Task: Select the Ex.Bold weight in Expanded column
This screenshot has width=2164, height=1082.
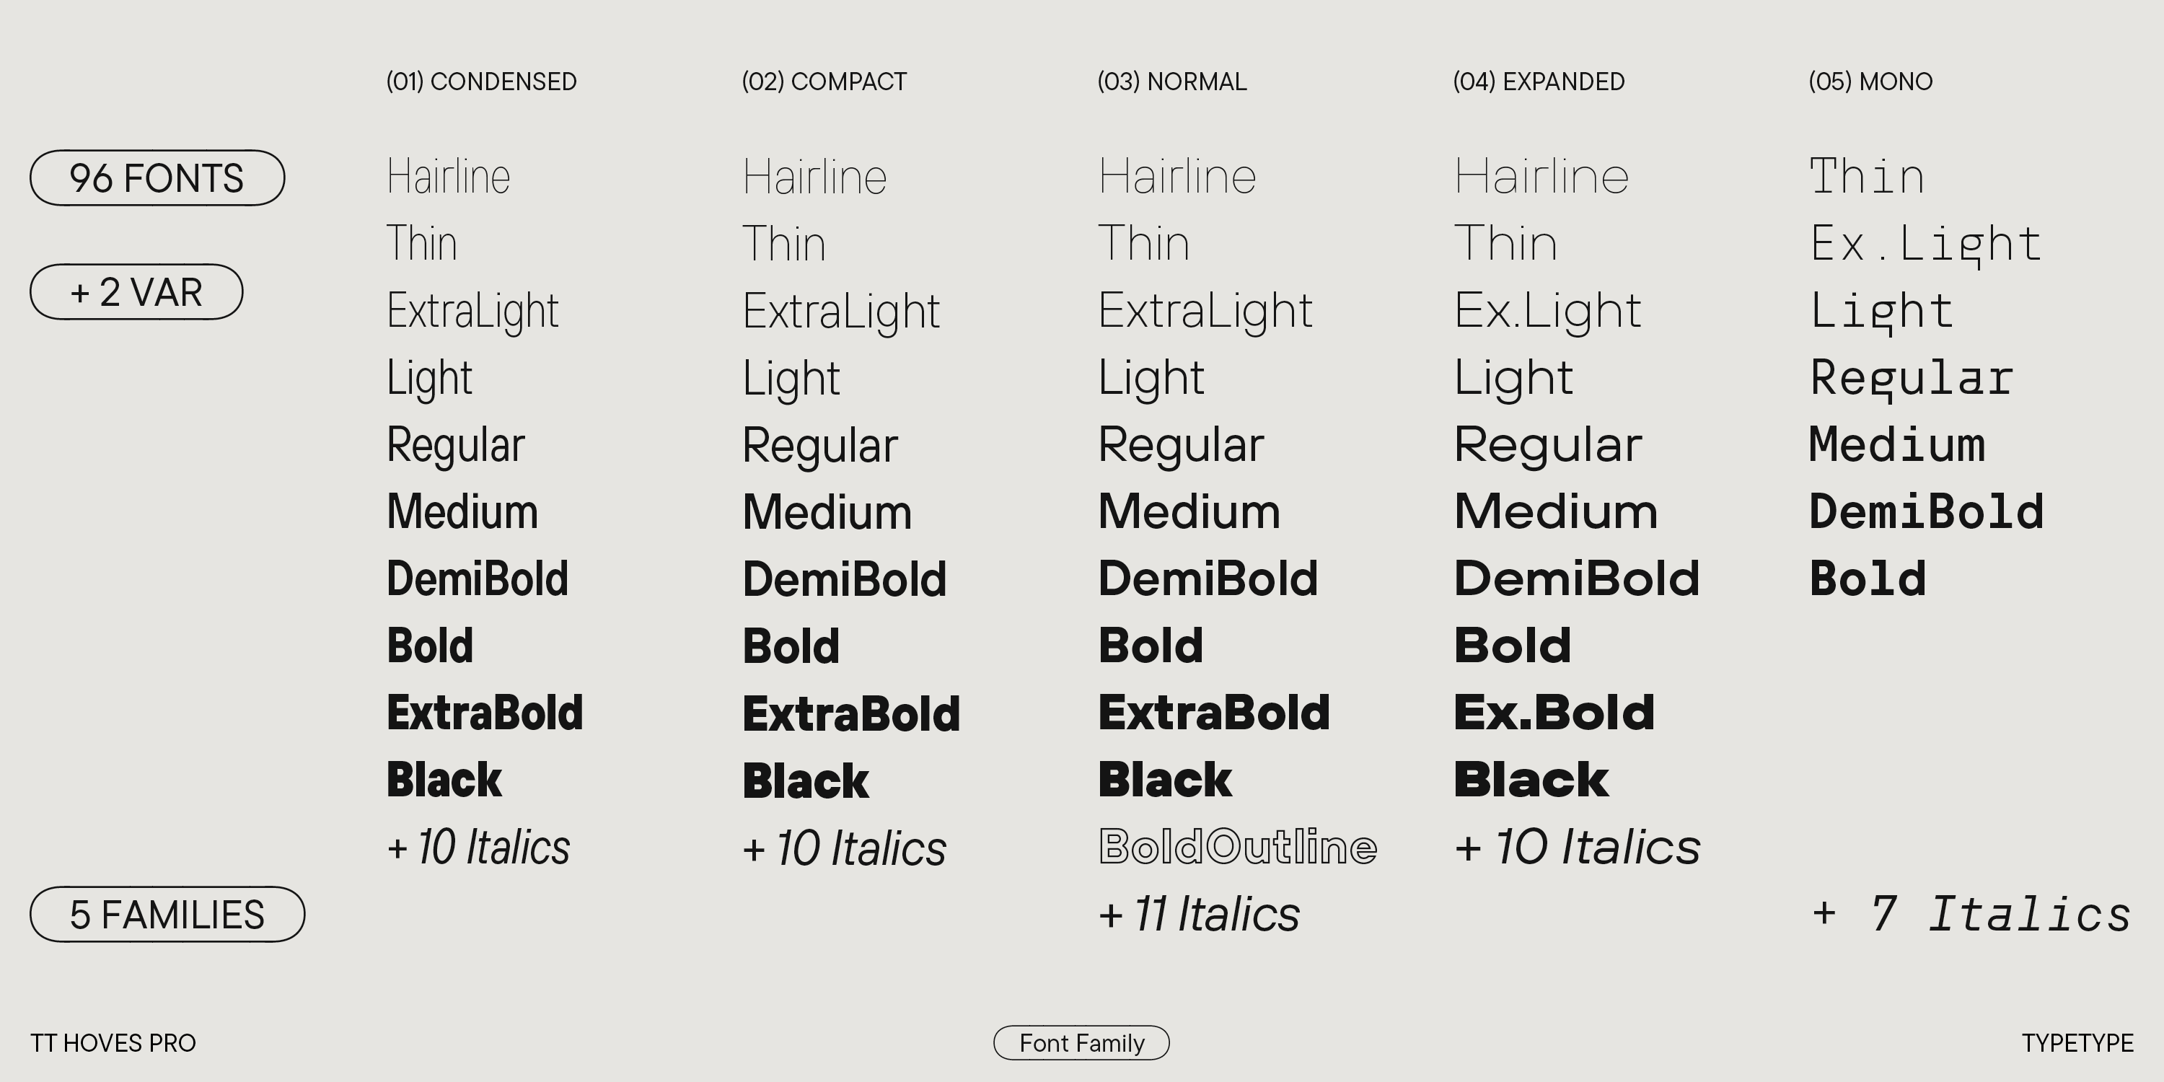Action: pos(1554,713)
